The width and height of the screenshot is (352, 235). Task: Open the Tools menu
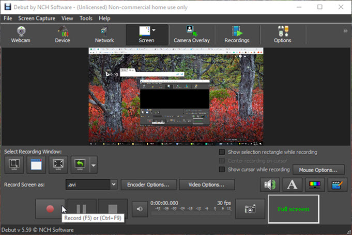[86, 18]
